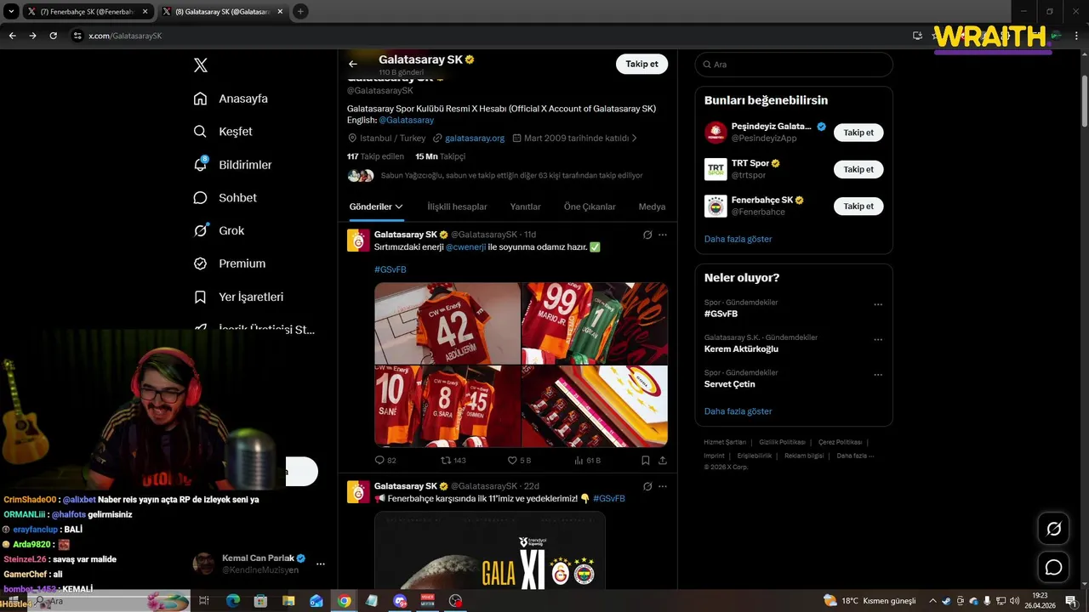Reply to the post with 82 comments

point(385,460)
